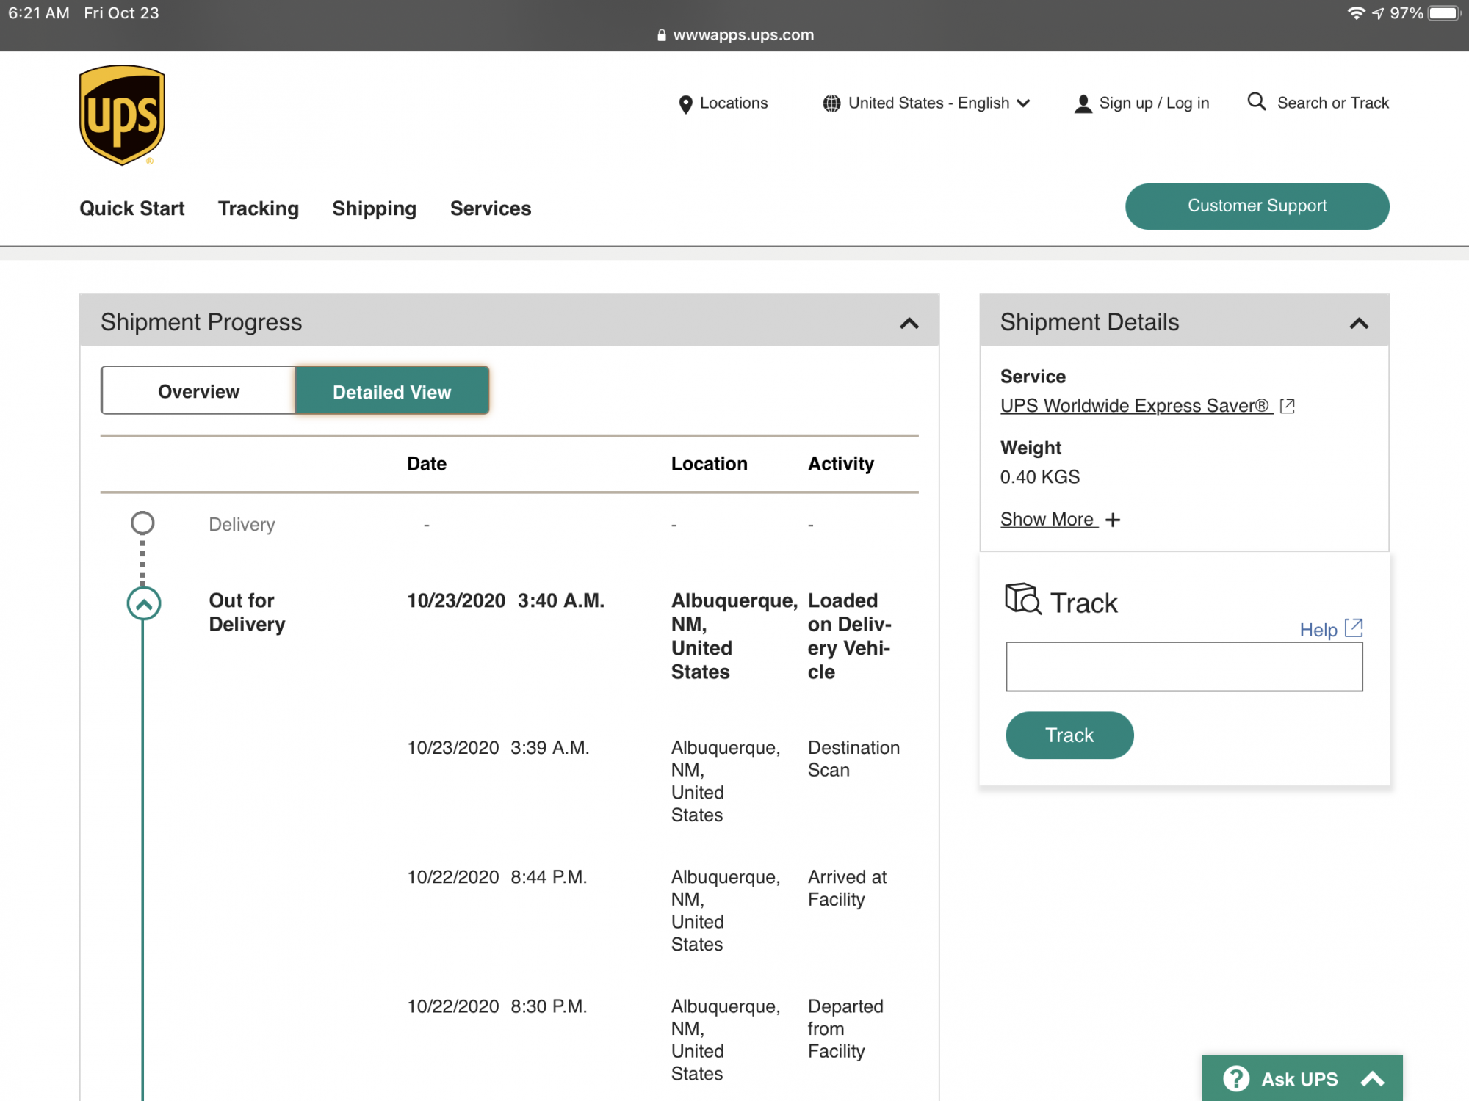Click the 10/22/2020 8:30 P.M. date entry
This screenshot has height=1101, width=1469.
click(497, 1006)
